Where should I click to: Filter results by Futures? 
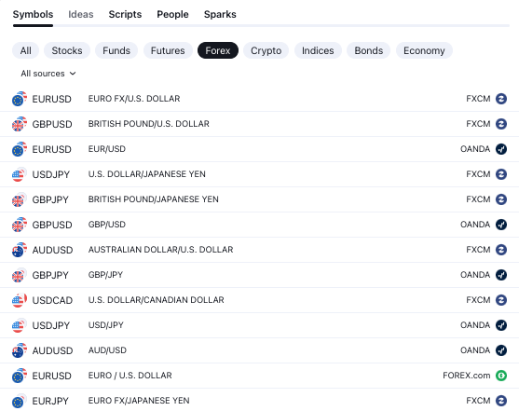(x=168, y=50)
